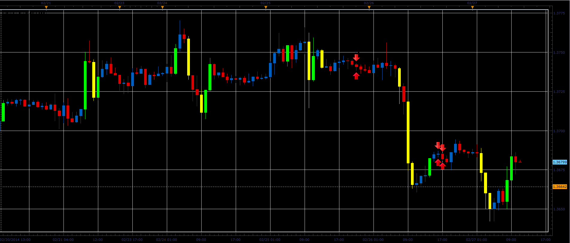Click the 02/23 17:00 time axis label
Image resolution: width=570 pixels, height=243 pixels.
pyautogui.click(x=132, y=240)
